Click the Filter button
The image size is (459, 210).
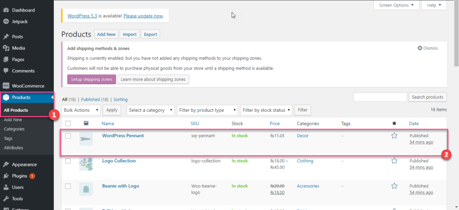coord(303,110)
